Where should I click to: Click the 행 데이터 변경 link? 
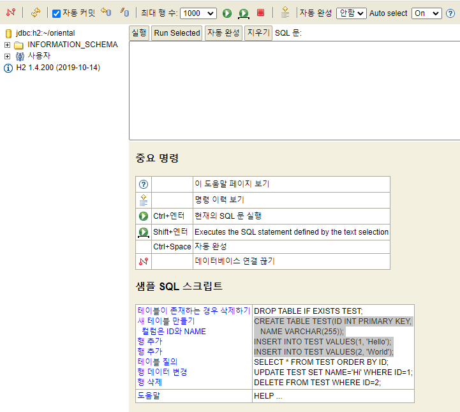[x=162, y=372]
